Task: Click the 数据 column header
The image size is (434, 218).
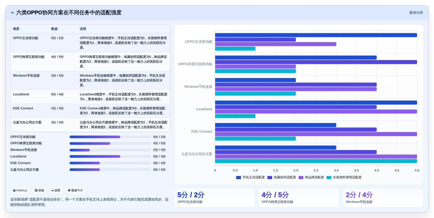Action: click(x=54, y=29)
